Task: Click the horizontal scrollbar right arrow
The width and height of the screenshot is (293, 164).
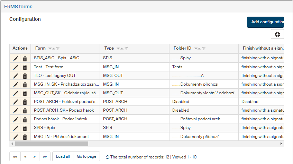Action: pos(281,144)
